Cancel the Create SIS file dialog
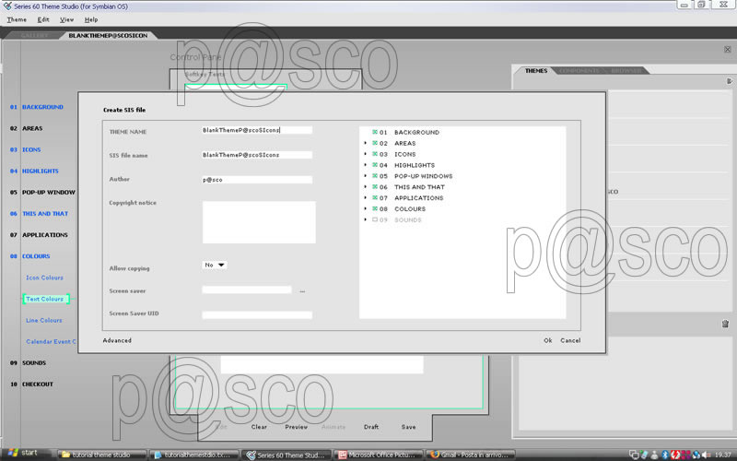Image resolution: width=737 pixels, height=461 pixels. 570,340
